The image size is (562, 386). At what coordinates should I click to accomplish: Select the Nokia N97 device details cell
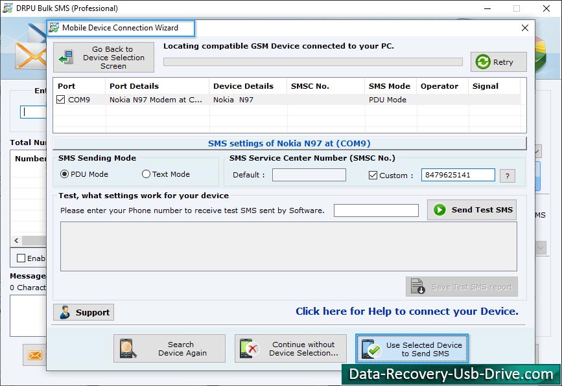[x=248, y=100]
